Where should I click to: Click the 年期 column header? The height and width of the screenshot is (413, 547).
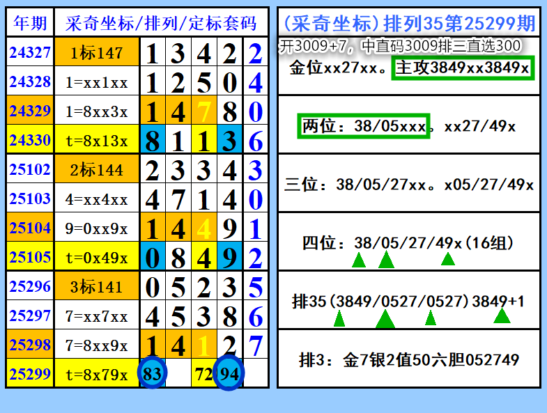tap(30, 23)
